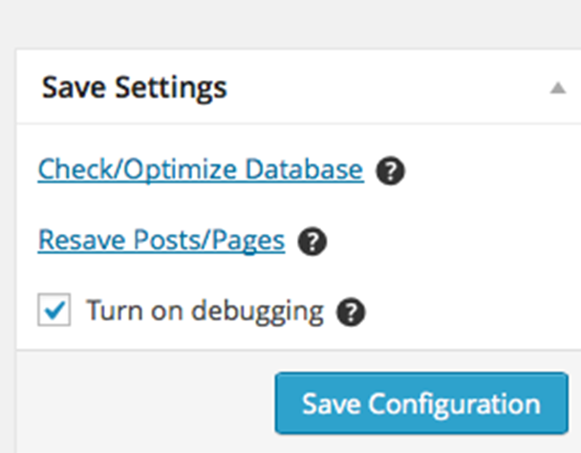Open the question mark tooltip after Turn on debugging

click(x=353, y=312)
